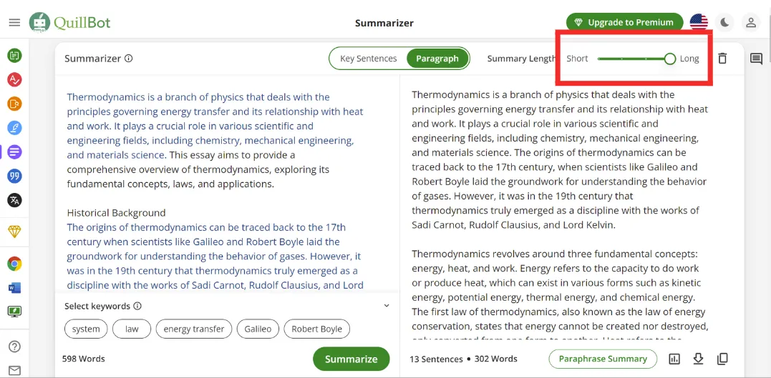Click the Paraphrase Summary button
The image size is (771, 378).
[x=603, y=359]
